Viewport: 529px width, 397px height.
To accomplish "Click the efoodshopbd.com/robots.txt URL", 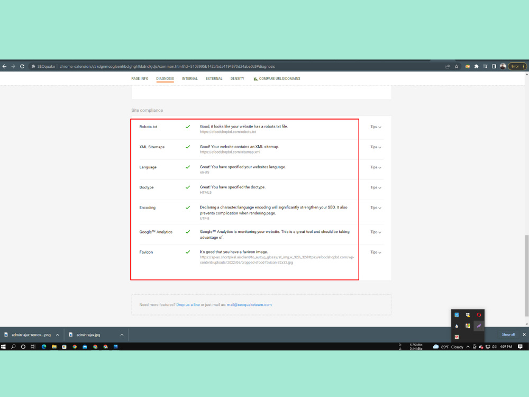I will click(227, 132).
